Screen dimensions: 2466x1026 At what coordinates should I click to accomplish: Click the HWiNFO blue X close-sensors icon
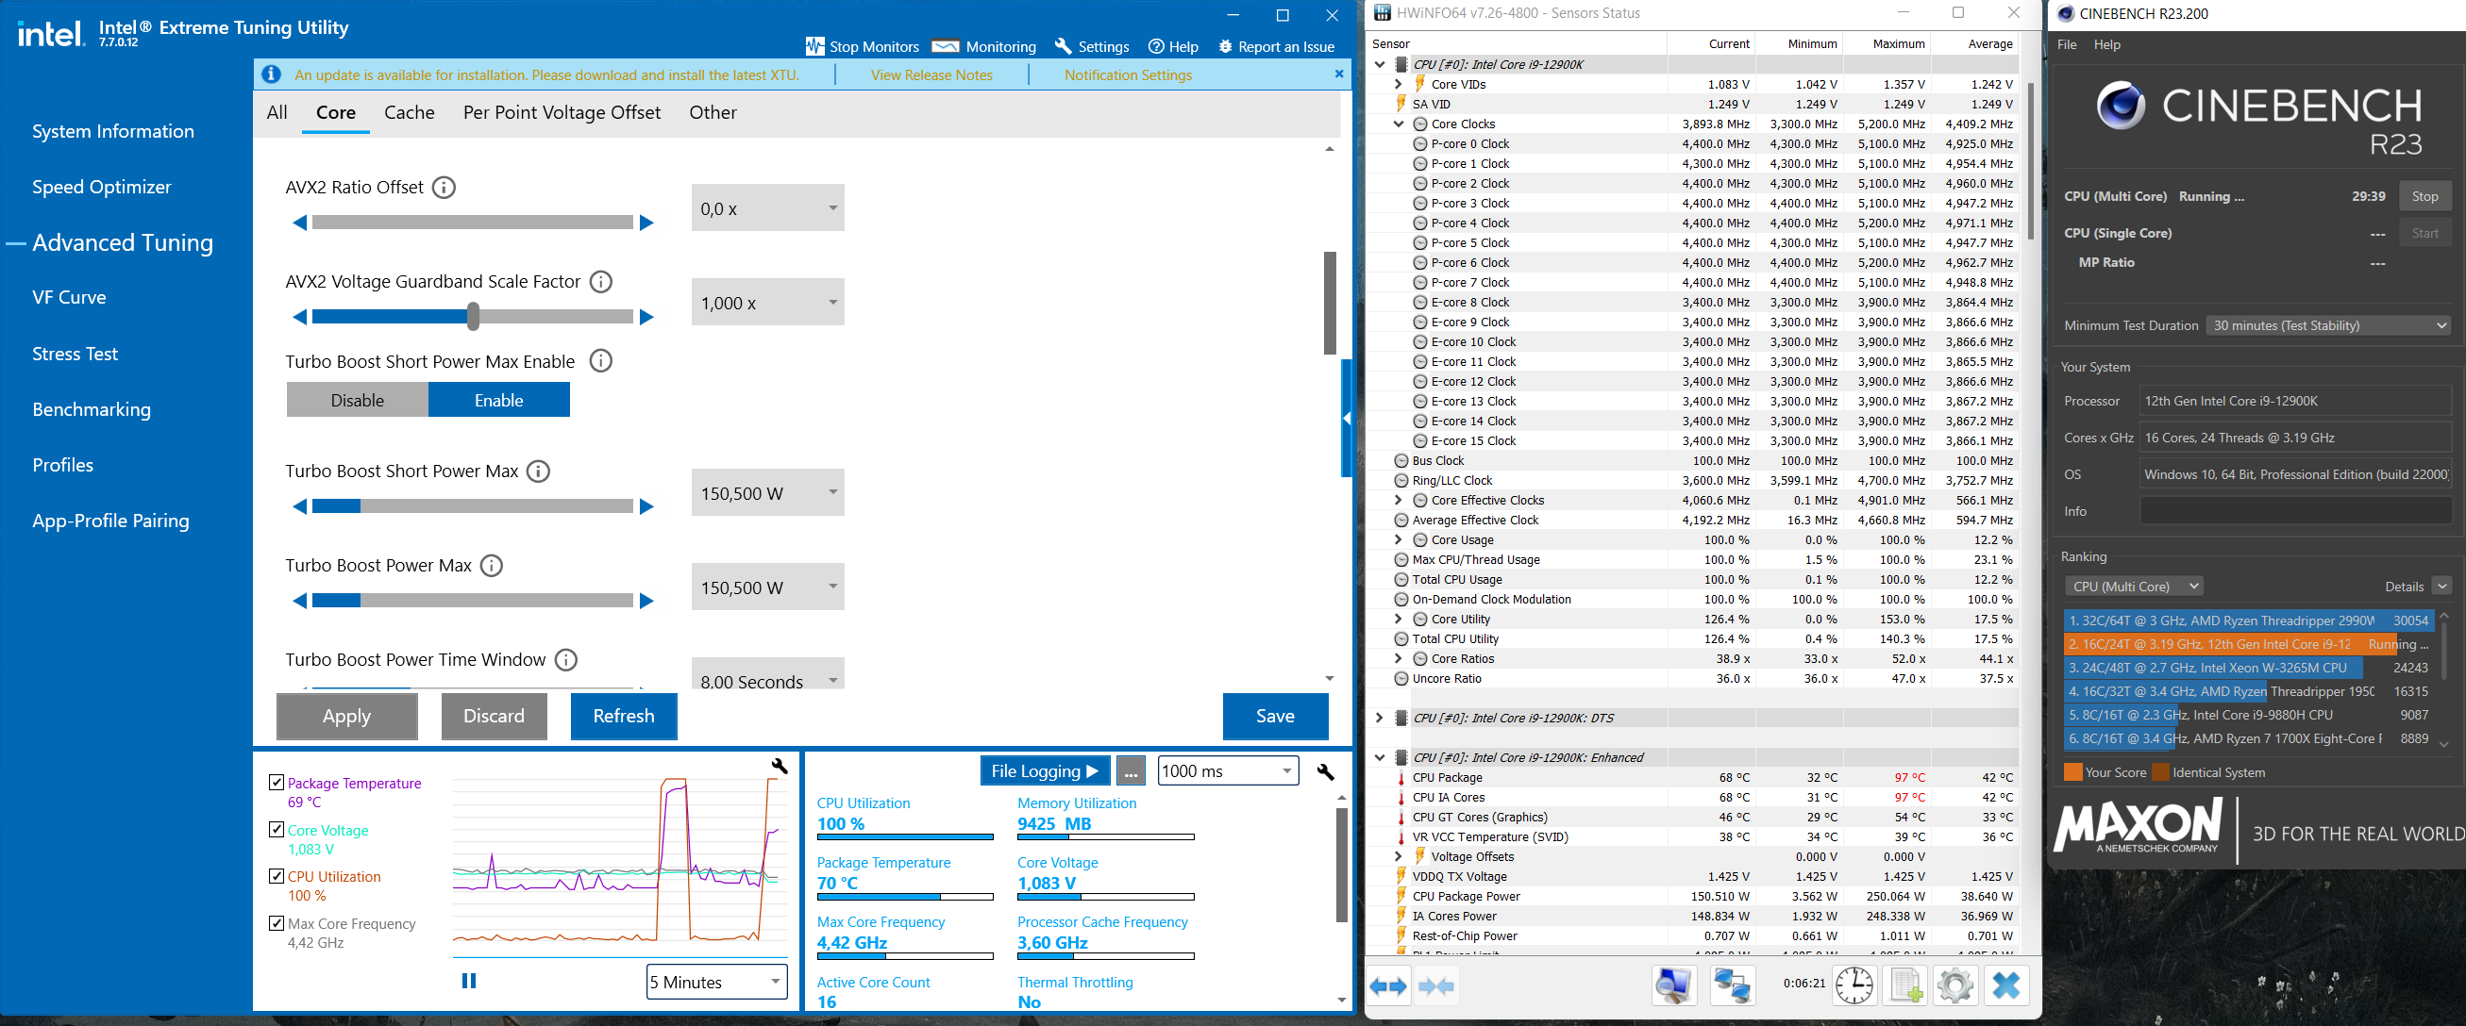coord(2005,985)
